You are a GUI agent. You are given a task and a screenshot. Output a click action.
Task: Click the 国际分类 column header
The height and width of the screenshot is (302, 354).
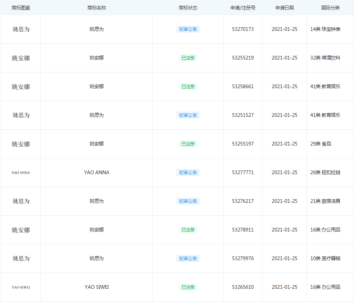tap(330, 8)
